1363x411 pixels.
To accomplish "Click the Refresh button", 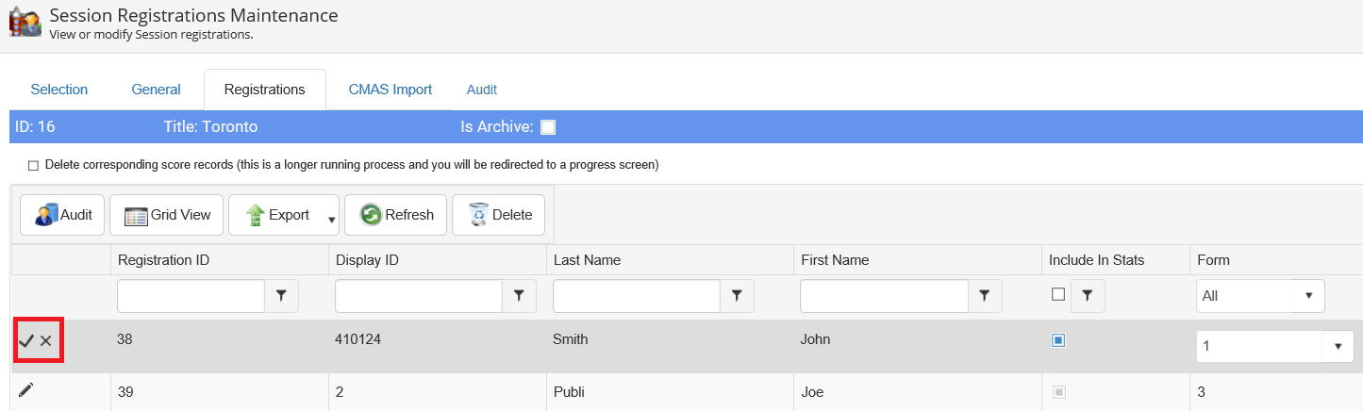I will point(396,215).
